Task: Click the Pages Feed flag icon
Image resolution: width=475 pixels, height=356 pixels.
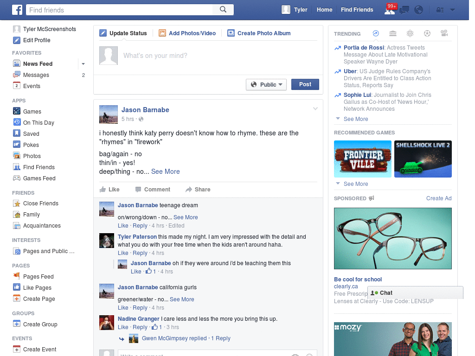Action: point(17,276)
